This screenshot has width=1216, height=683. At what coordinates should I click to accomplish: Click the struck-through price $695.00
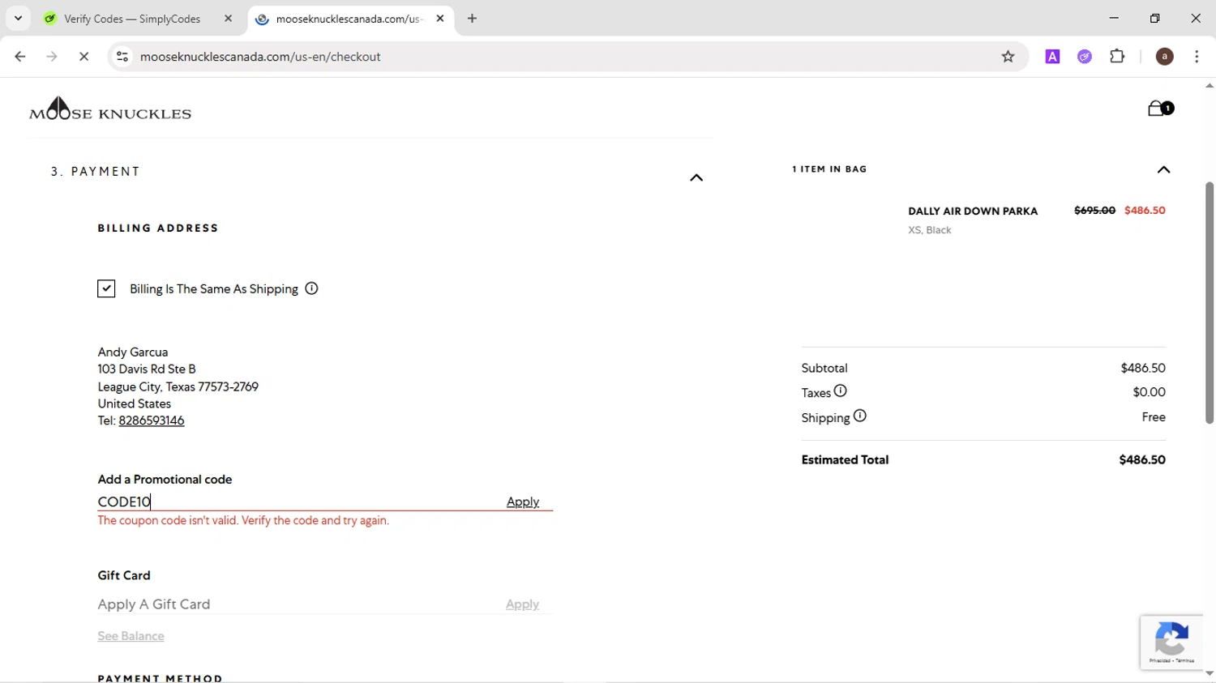[1094, 210]
